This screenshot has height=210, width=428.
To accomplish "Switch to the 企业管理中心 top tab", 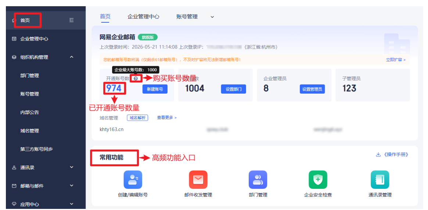I will (x=143, y=16).
